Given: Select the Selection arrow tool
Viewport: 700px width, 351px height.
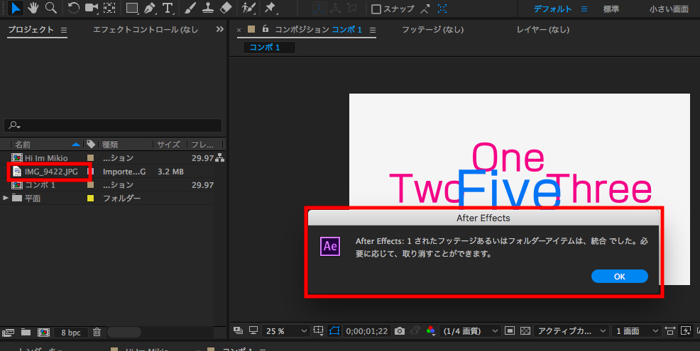Looking at the screenshot, I should 16,8.
